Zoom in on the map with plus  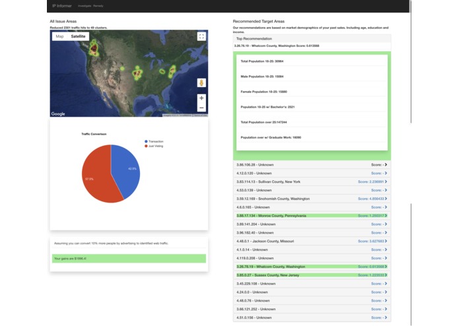click(201, 98)
